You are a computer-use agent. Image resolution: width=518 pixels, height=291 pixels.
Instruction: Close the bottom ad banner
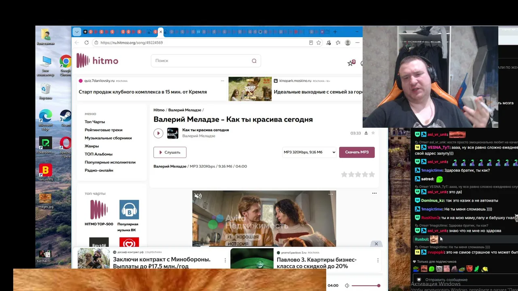[376, 244]
